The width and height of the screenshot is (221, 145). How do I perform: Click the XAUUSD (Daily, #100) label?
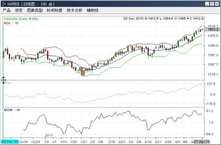(21, 19)
